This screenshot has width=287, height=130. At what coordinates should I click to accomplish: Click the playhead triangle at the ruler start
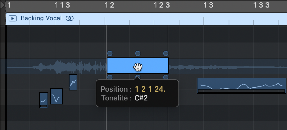click(2, 5)
